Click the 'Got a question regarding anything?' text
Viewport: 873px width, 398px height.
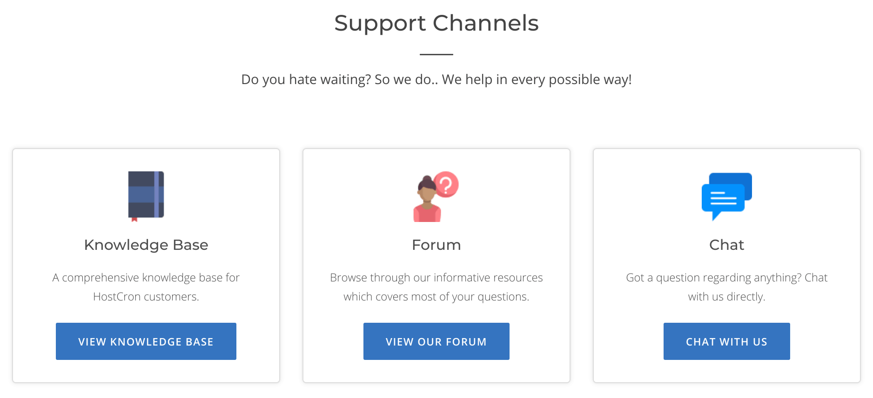click(x=714, y=278)
